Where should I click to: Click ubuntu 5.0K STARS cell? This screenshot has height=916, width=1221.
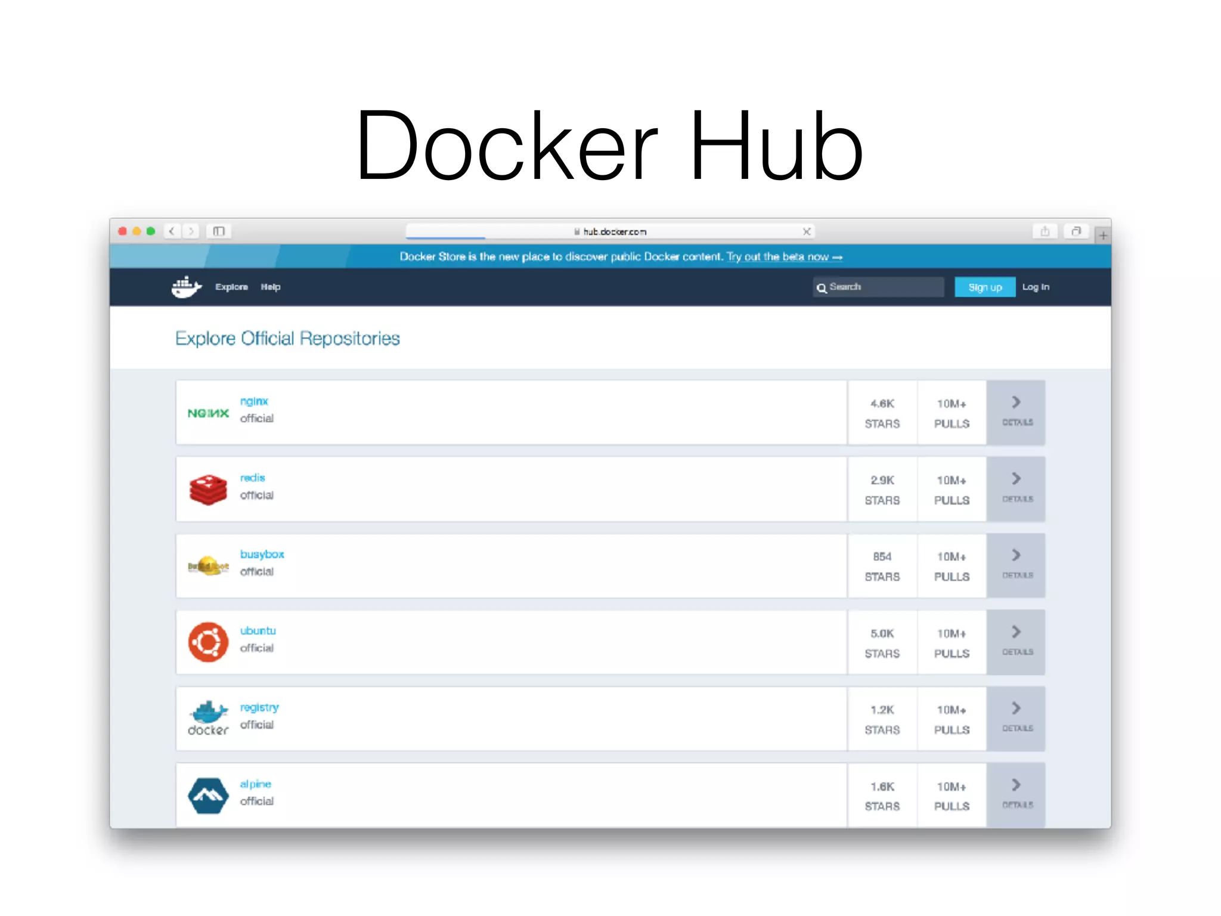coord(882,642)
